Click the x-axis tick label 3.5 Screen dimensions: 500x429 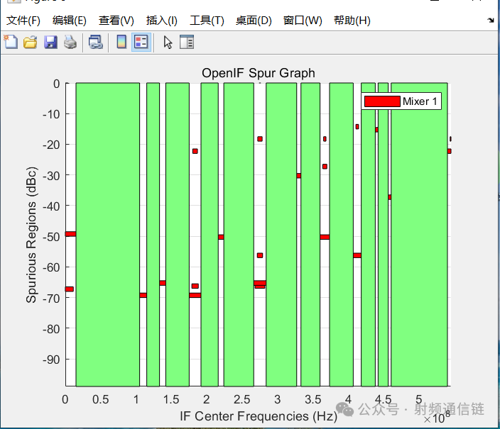coord(312,399)
